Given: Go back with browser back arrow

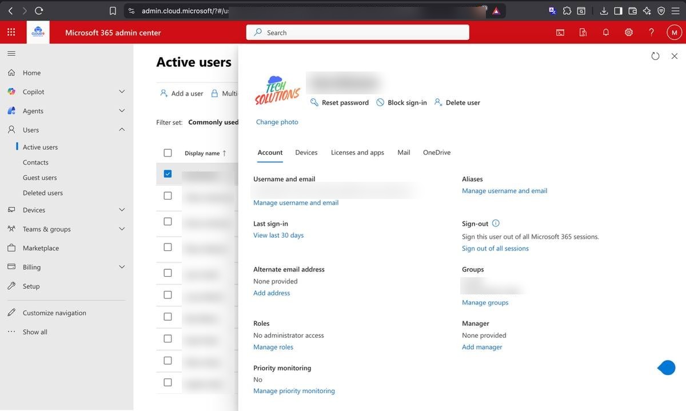Looking at the screenshot, I should point(10,10).
